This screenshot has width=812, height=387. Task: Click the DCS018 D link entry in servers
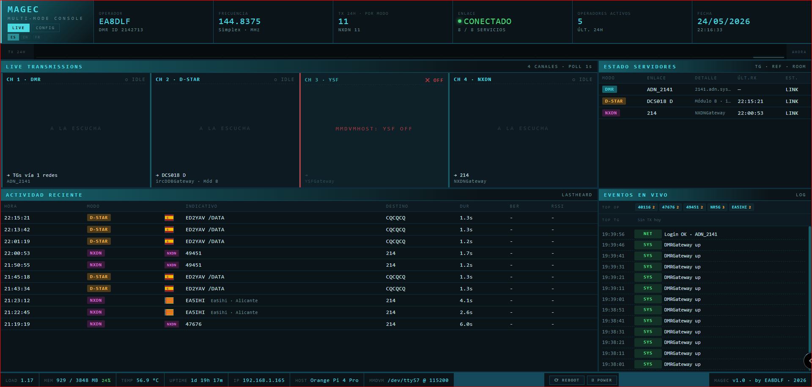point(660,101)
